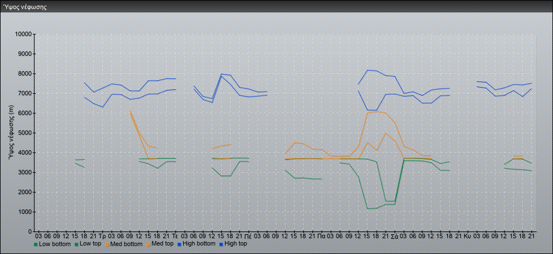This screenshot has height=254, width=553.
Task: Click the green Low bottom legend swatch
Action: coord(36,244)
